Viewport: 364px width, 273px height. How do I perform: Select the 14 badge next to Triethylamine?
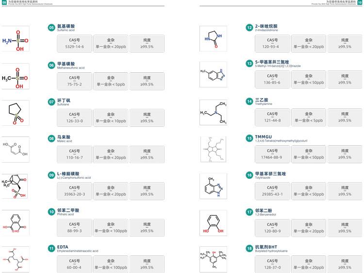click(249, 102)
